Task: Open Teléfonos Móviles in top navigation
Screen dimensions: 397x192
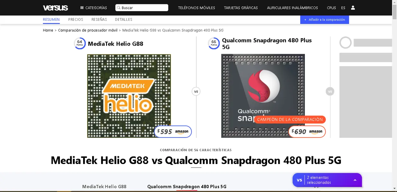Action: point(196,8)
